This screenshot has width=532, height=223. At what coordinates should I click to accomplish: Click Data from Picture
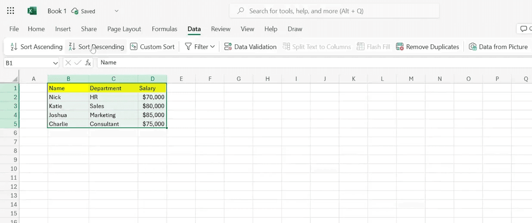(498, 47)
